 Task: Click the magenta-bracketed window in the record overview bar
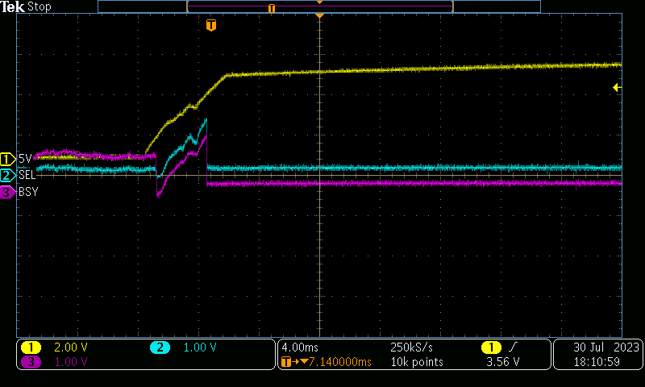[x=319, y=6]
